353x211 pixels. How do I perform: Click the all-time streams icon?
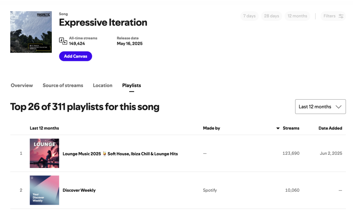click(63, 41)
